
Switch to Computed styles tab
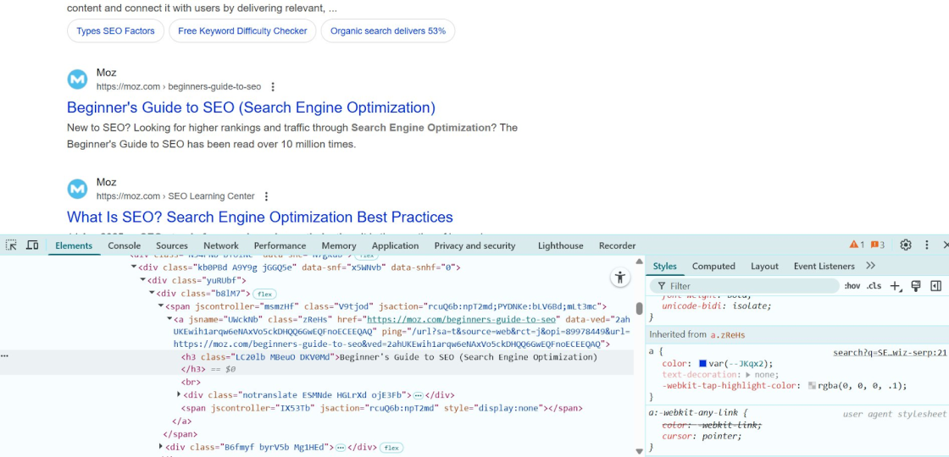coord(713,266)
